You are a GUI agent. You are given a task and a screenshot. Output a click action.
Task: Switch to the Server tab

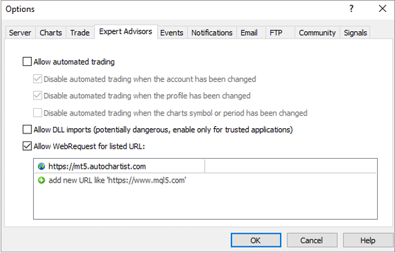(20, 33)
